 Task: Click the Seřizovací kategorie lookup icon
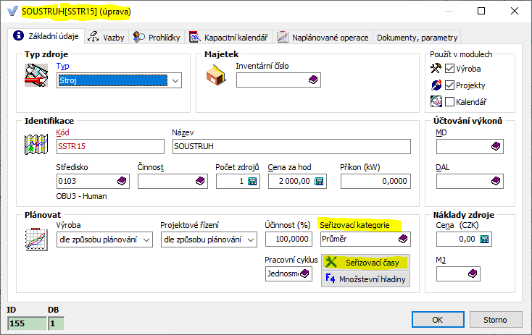[402, 239]
